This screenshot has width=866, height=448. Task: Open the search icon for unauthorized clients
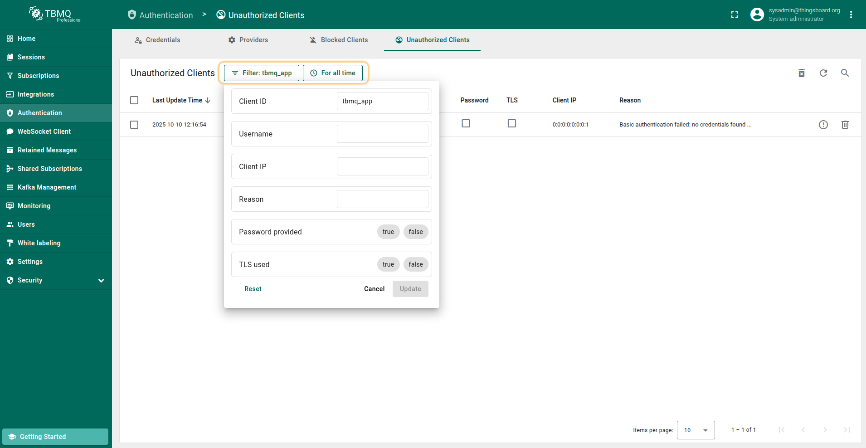click(845, 73)
